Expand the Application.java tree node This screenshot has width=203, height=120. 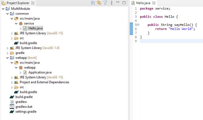click(20, 72)
